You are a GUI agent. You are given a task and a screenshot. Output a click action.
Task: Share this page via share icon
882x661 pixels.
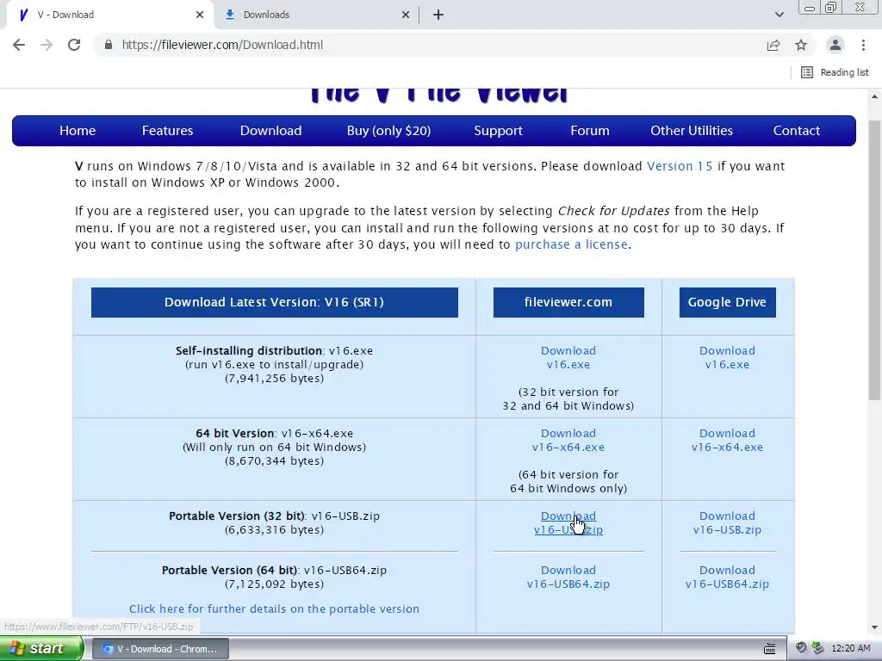(x=773, y=45)
